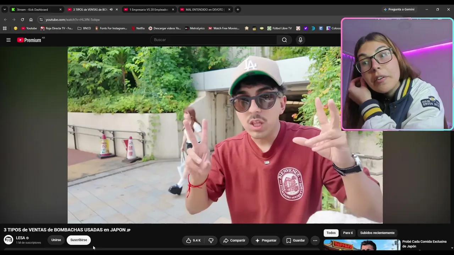
Task: Click the Guardar save button
Action: tap(295, 240)
